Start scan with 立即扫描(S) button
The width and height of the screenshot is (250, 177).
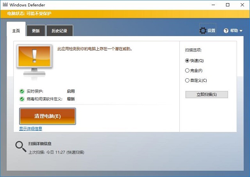click(x=206, y=94)
